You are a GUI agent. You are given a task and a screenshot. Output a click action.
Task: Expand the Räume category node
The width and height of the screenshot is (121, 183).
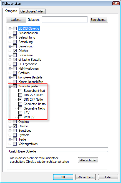pos(10,126)
